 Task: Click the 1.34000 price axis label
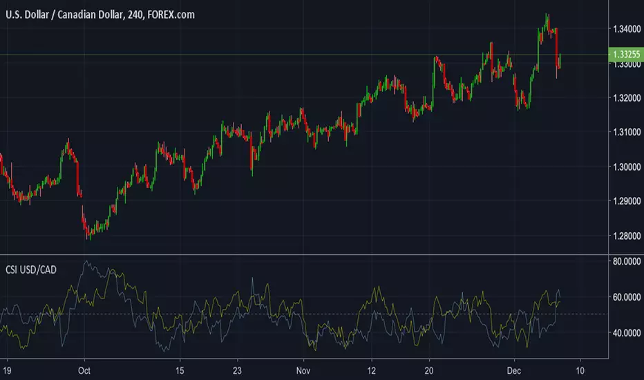(x=627, y=29)
